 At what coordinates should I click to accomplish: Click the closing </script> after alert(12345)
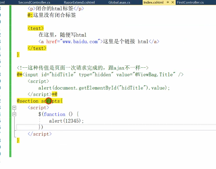(x=40, y=134)
